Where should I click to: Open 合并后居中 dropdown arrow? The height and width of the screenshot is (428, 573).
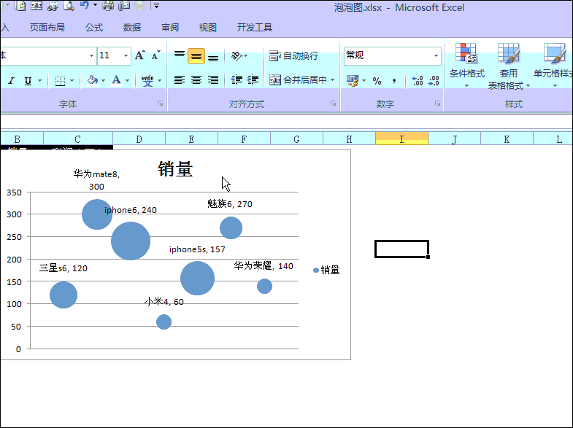point(333,80)
